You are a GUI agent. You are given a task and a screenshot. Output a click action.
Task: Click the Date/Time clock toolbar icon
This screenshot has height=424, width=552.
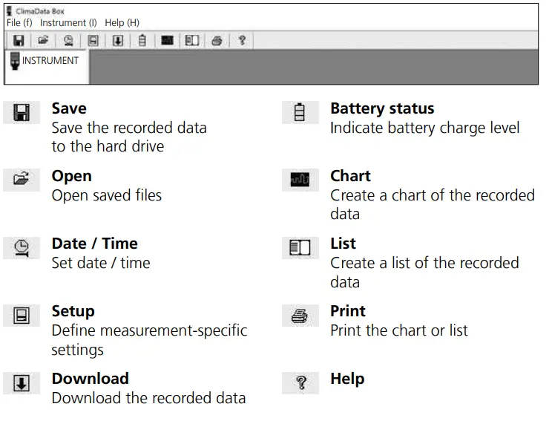(x=68, y=41)
